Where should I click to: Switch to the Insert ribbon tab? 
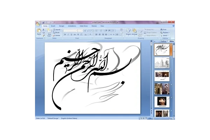pyautogui.click(x=53, y=26)
